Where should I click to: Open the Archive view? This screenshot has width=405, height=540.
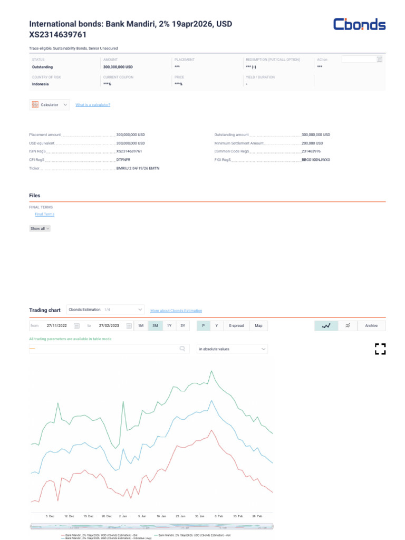371,326
